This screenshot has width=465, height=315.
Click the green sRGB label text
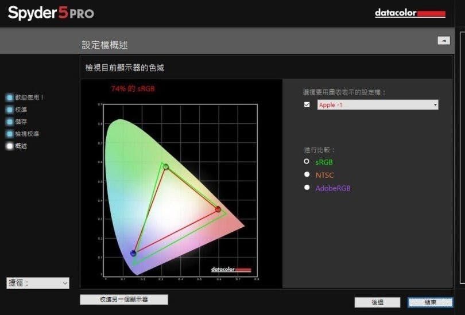(324, 162)
